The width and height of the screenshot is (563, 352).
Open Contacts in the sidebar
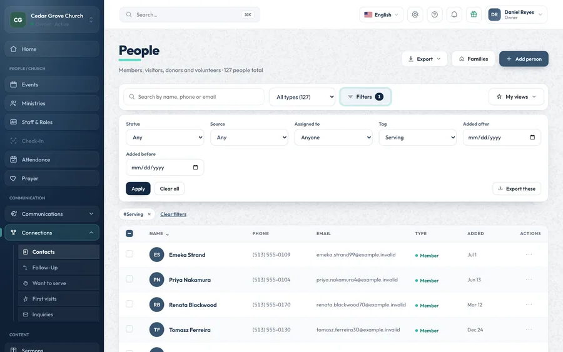(59, 252)
